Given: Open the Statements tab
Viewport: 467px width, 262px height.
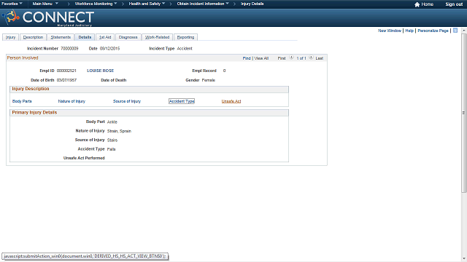Looking at the screenshot, I should coord(61,37).
